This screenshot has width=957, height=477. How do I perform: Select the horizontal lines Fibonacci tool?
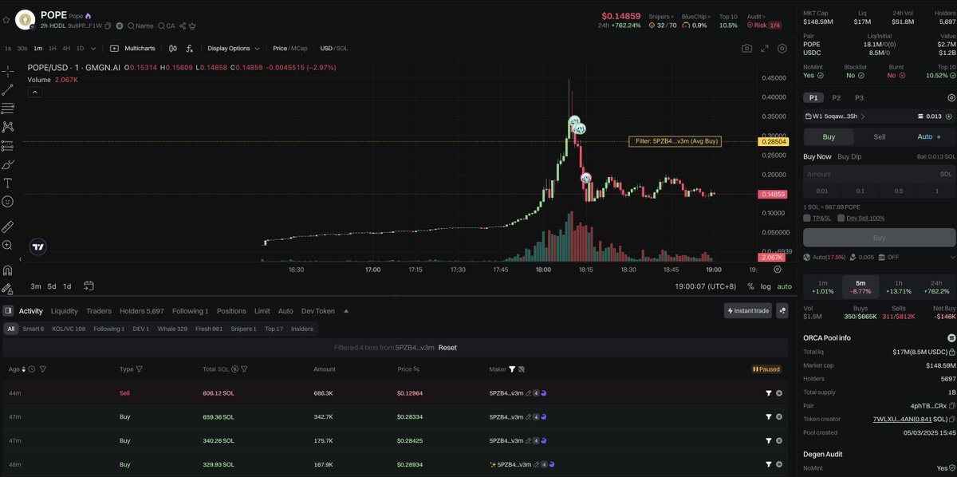click(x=8, y=108)
